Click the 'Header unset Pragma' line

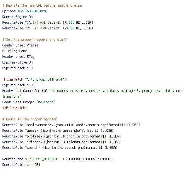point(20,45)
